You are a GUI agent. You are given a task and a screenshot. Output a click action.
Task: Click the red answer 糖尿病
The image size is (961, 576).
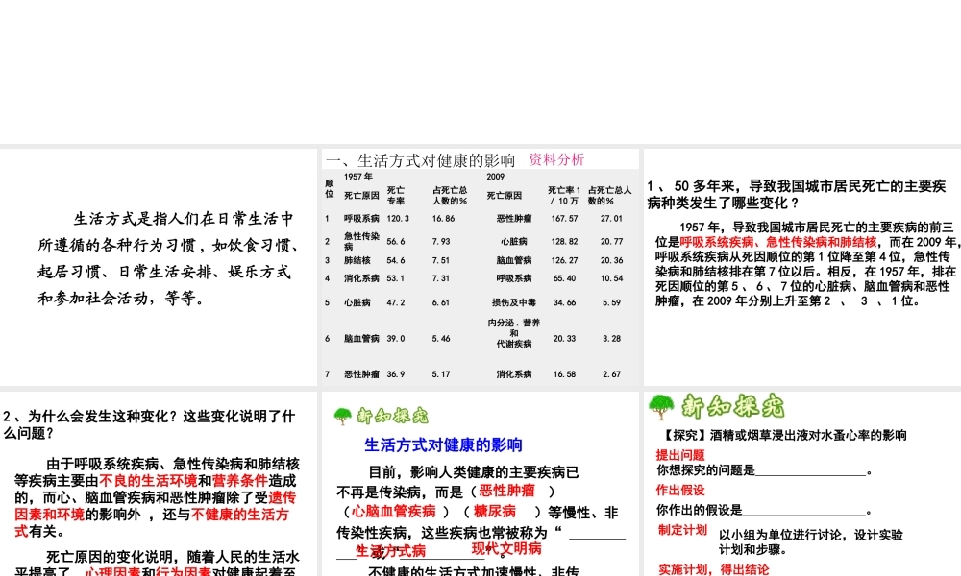click(x=495, y=511)
